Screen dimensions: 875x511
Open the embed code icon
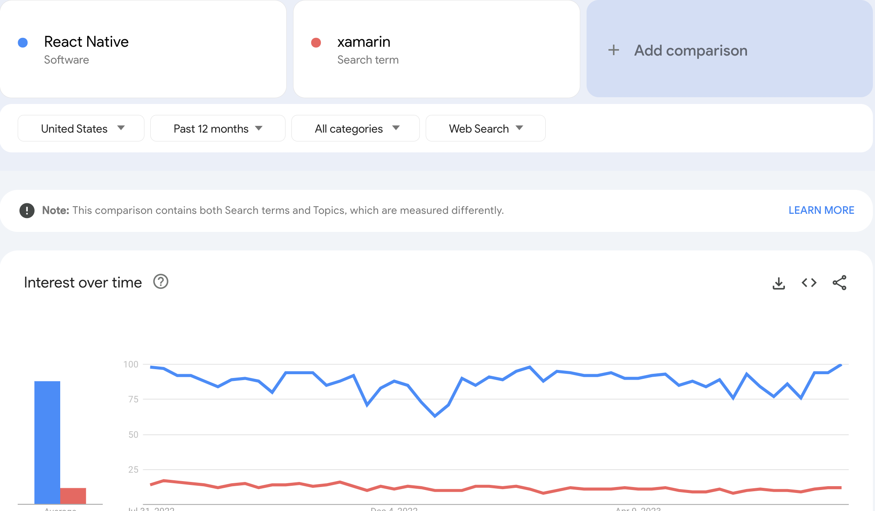click(809, 283)
